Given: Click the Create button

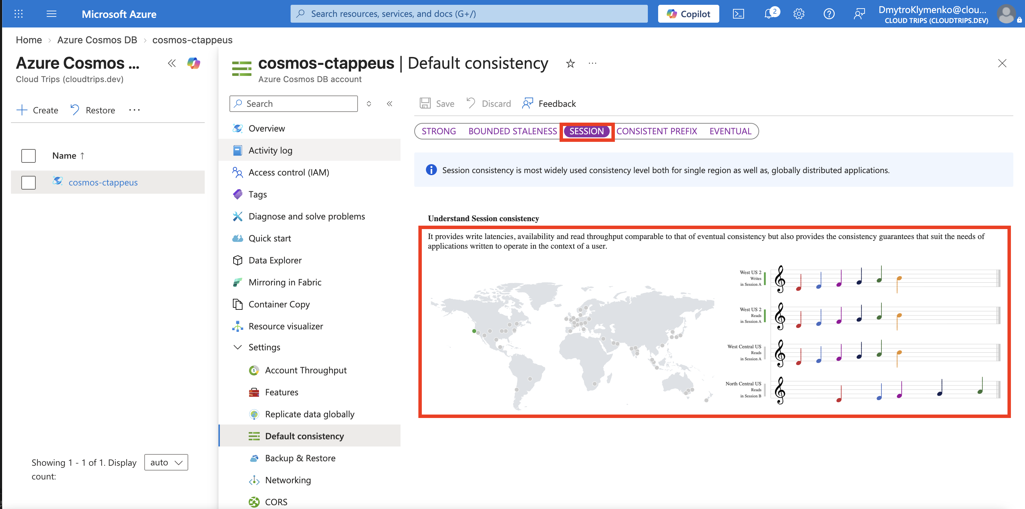Looking at the screenshot, I should [37, 110].
